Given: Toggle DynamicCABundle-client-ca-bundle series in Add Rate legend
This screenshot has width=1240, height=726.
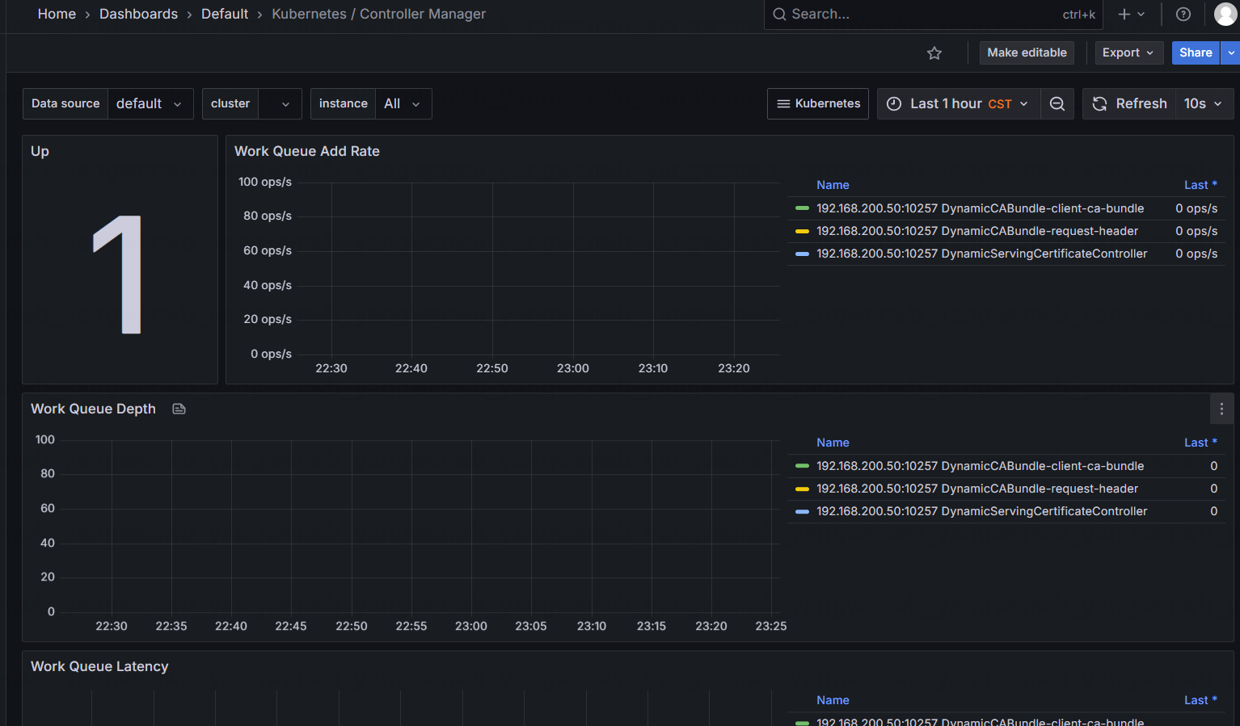Looking at the screenshot, I should [x=980, y=208].
